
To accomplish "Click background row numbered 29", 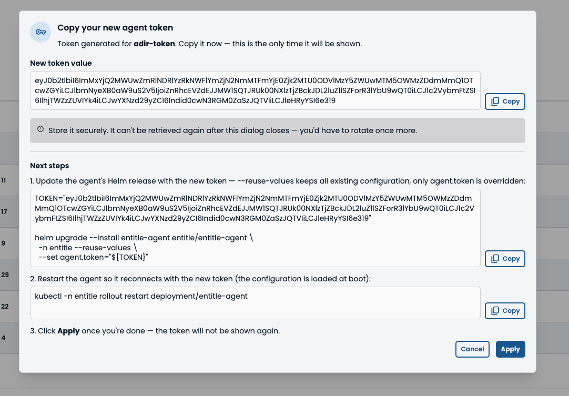I will [x=5, y=275].
